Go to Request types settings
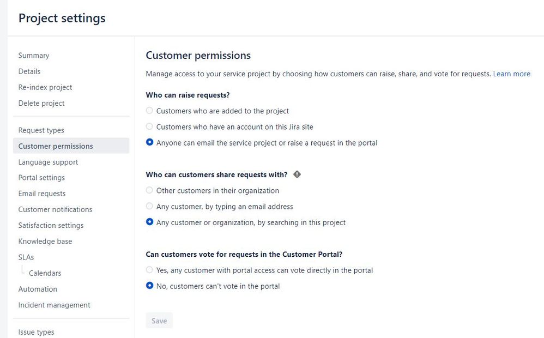 tap(41, 130)
